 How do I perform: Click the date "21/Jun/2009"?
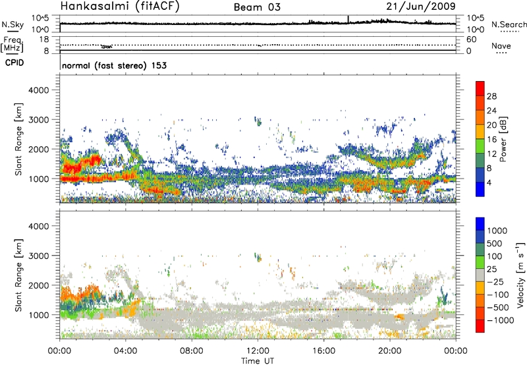coord(421,7)
